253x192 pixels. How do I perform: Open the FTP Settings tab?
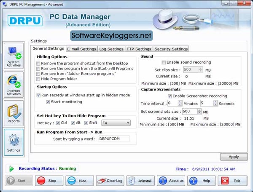tap(139, 49)
